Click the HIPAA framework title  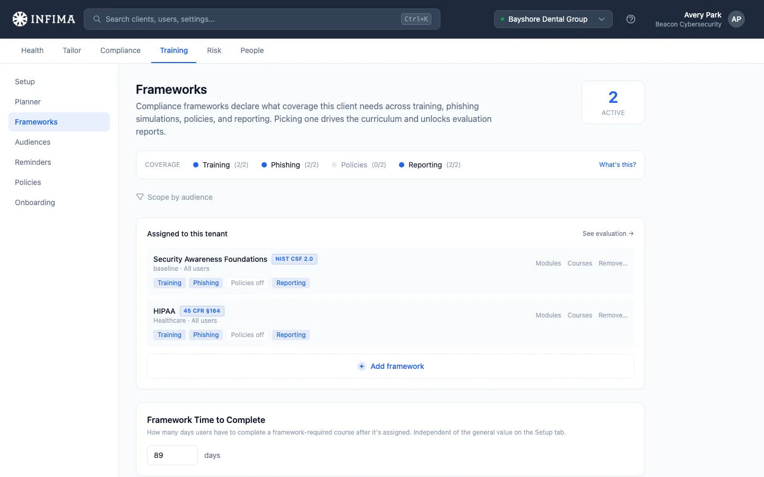tap(164, 311)
